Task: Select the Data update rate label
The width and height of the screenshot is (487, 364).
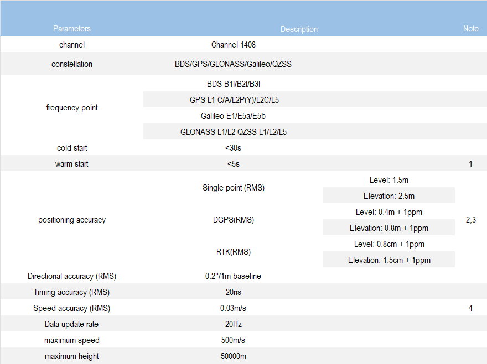Action: pyautogui.click(x=72, y=324)
